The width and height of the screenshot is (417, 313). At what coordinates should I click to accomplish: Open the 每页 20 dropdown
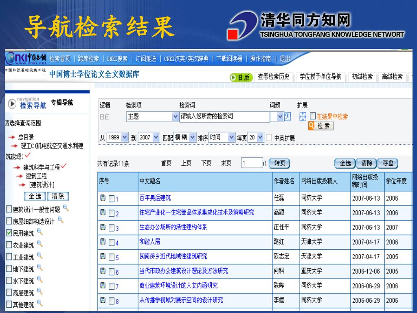coord(260,137)
